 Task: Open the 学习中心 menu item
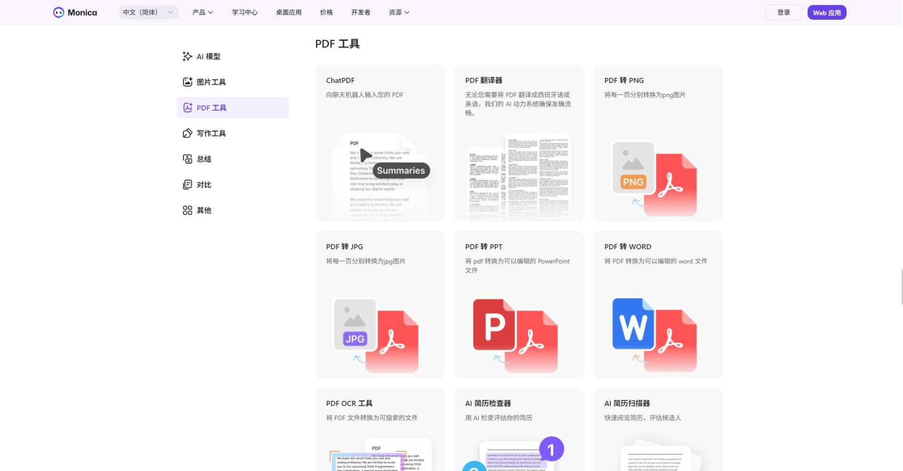point(244,12)
